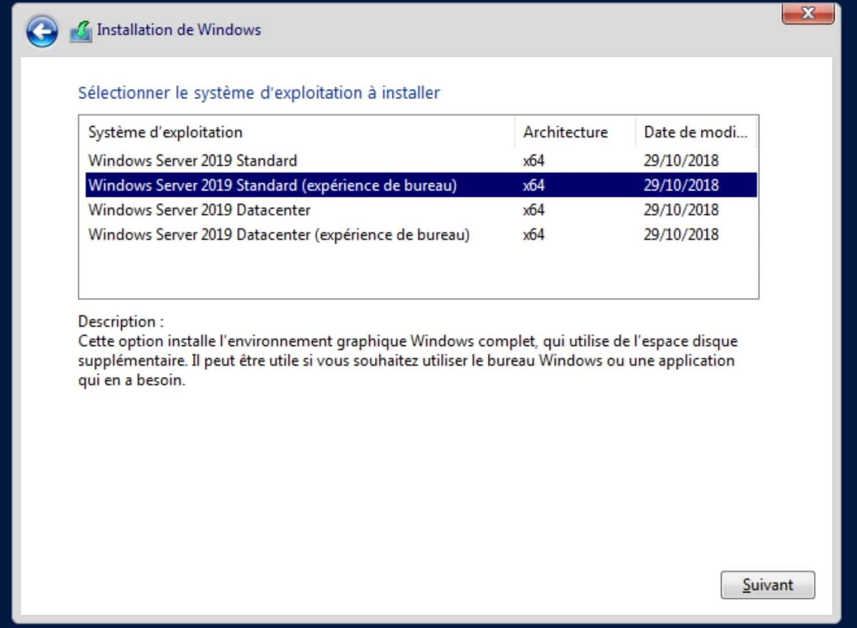Click the Architecture column header

575,132
